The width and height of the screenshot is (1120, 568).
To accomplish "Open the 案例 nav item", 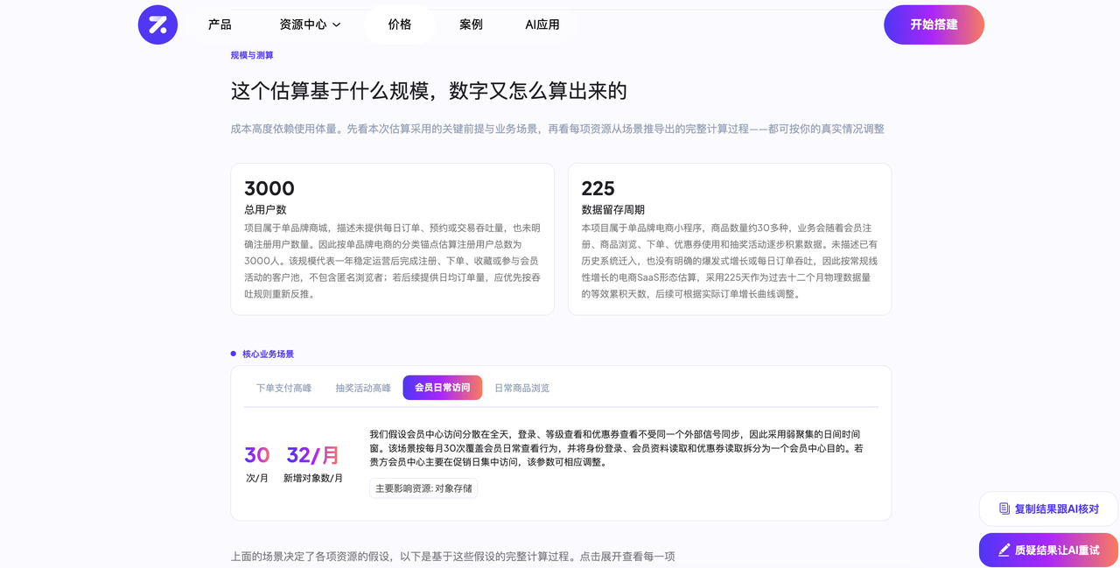I will click(x=471, y=25).
